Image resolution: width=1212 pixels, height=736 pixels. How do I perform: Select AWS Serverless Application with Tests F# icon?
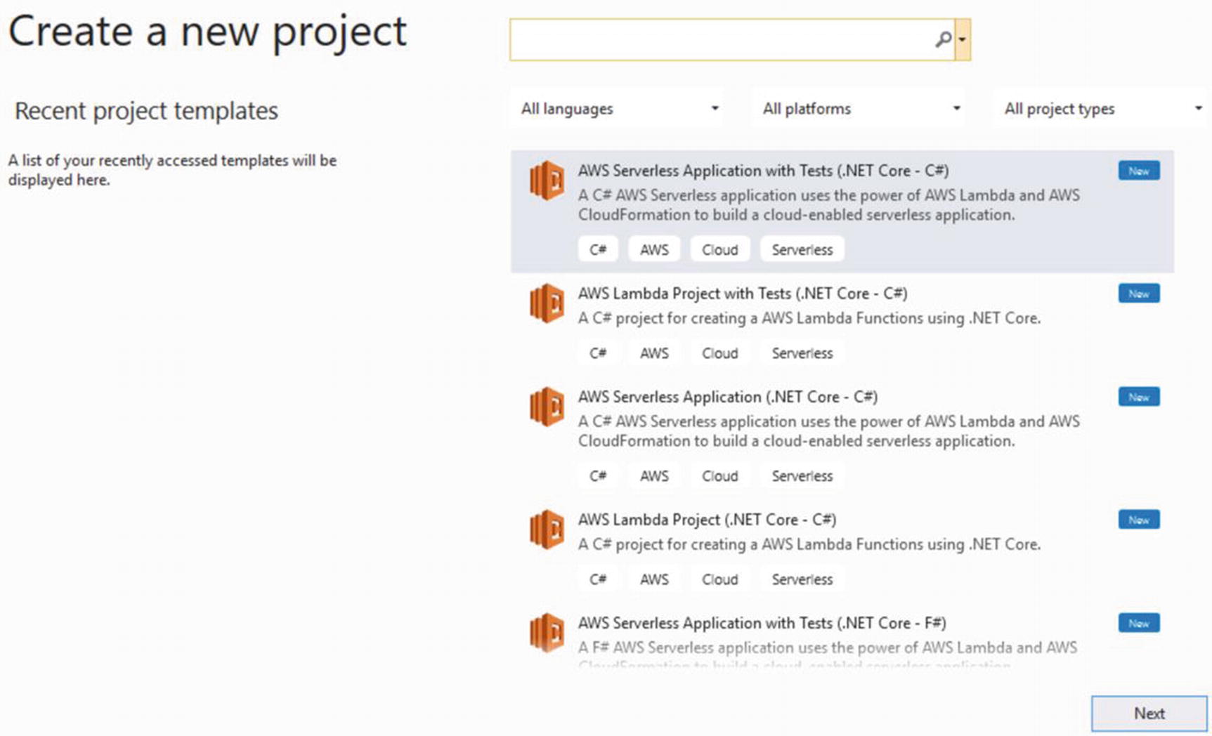pyautogui.click(x=547, y=633)
